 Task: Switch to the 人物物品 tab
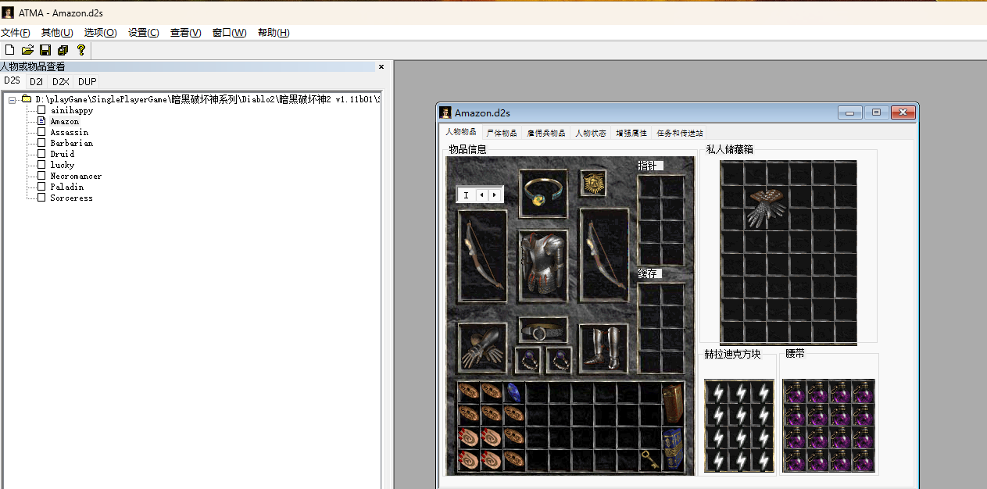point(460,132)
